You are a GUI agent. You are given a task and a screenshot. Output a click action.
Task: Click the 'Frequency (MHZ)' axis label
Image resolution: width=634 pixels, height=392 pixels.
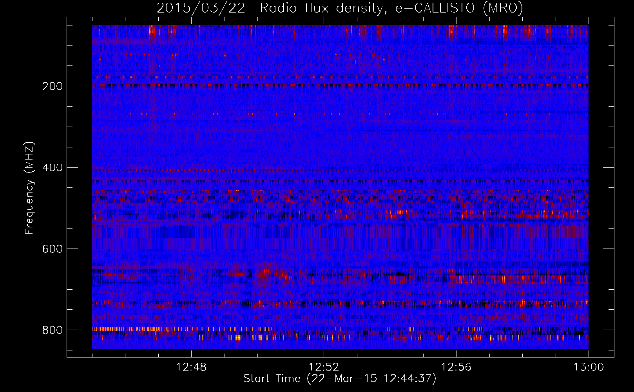[x=29, y=188]
